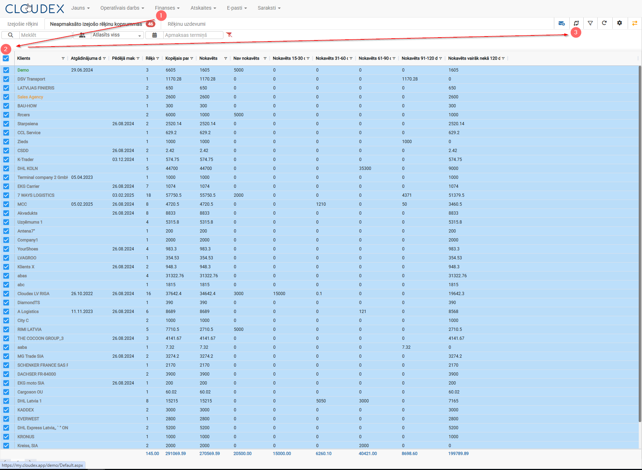The width and height of the screenshot is (642, 470).
Task: Expand the Finanses menu
Action: (167, 8)
